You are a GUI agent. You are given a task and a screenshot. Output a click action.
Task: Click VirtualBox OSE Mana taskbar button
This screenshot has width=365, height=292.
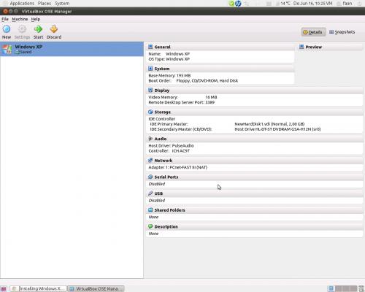tap(96, 288)
